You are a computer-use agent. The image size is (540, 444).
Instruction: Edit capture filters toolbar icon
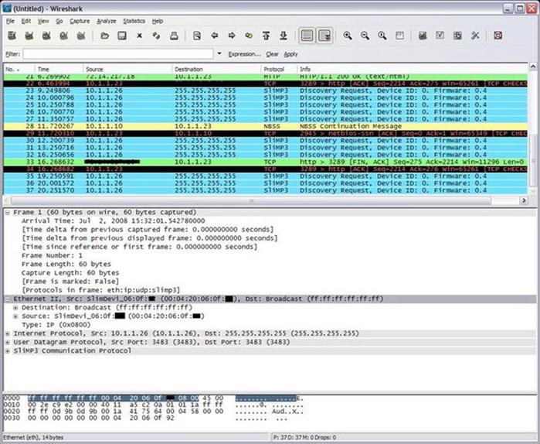[423, 36]
